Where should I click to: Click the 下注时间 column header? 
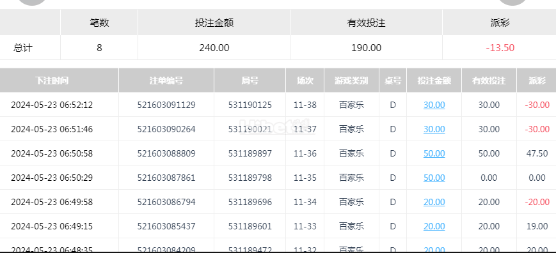(x=52, y=80)
